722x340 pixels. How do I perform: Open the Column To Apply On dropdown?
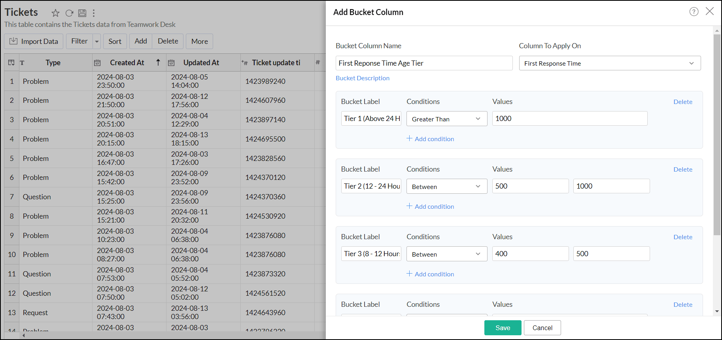click(x=609, y=63)
